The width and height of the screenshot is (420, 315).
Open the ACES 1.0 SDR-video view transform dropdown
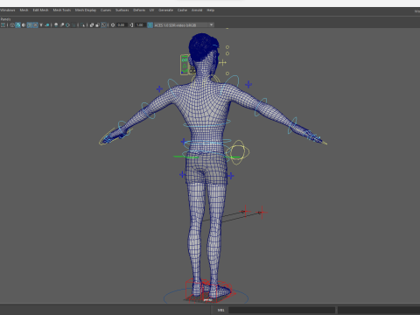tap(184, 25)
